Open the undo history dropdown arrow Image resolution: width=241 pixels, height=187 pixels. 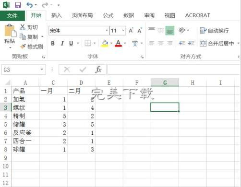[36, 5]
